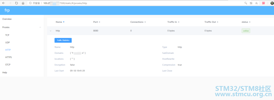This screenshot has height=100, width=274.
Task: Click the Type value http in details
Action: 180,47
